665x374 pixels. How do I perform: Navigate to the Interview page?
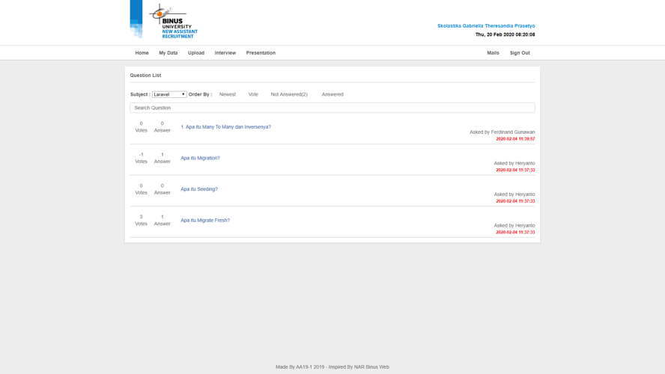coord(225,53)
